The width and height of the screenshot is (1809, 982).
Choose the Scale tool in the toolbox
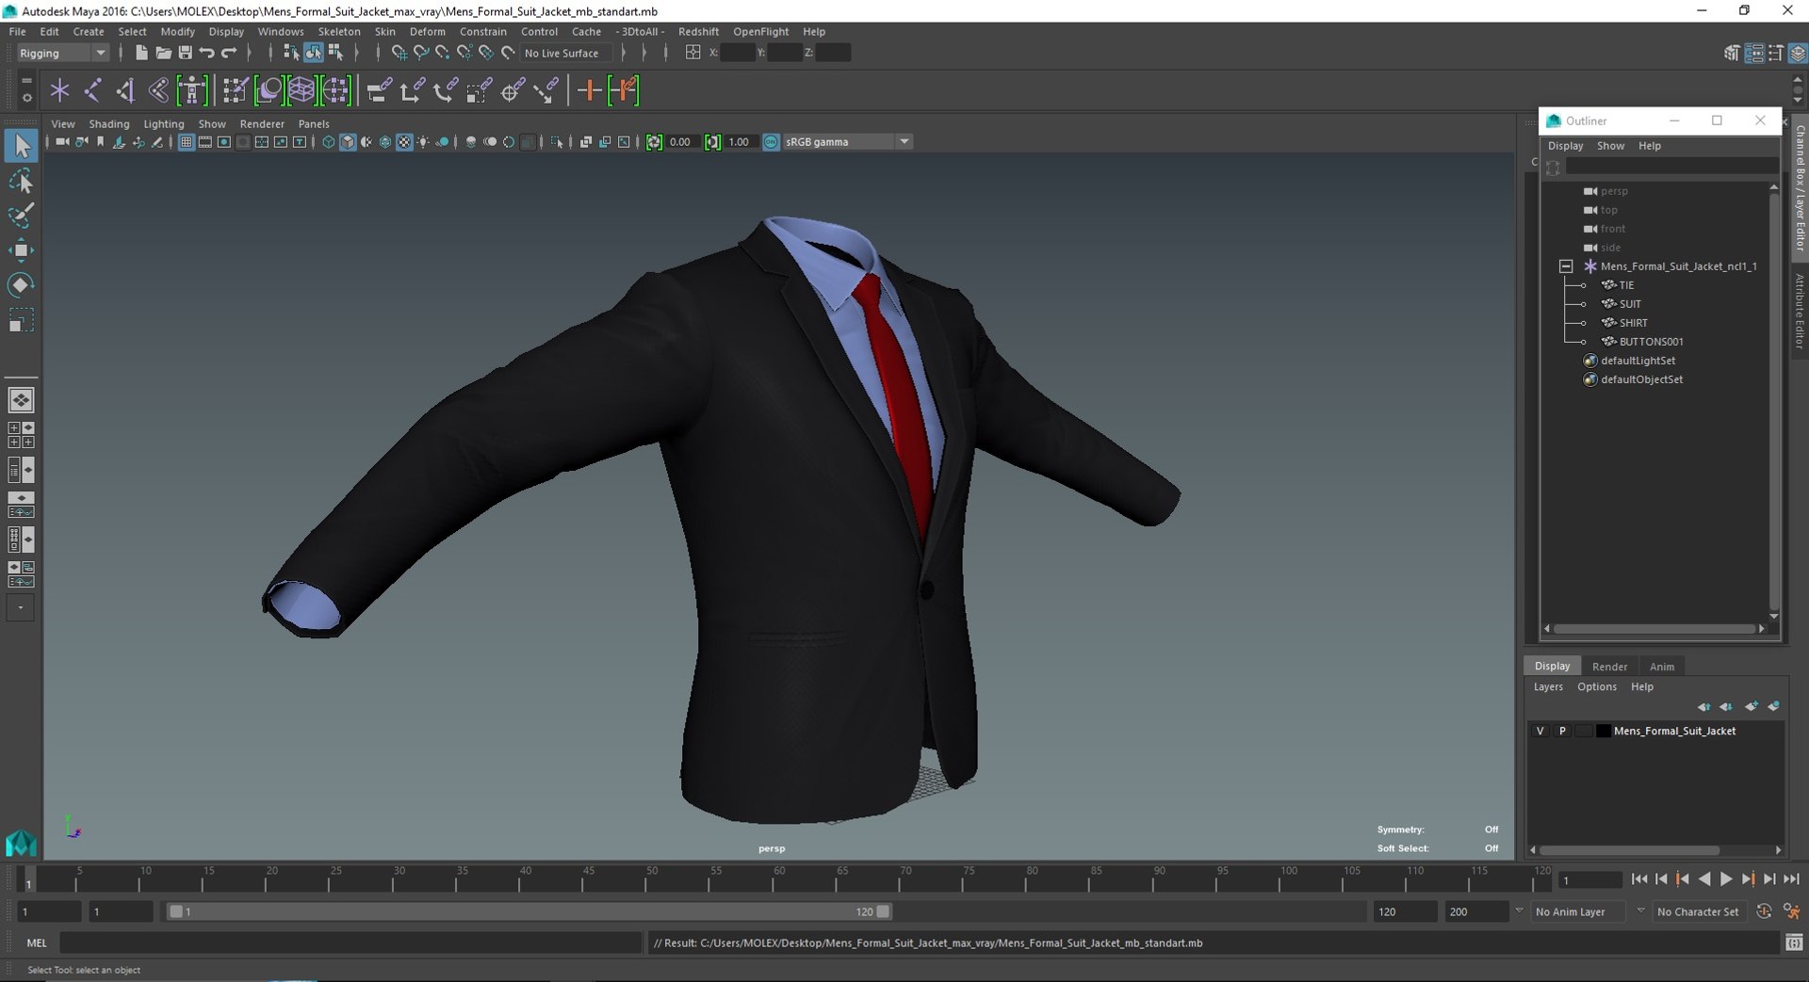(21, 320)
